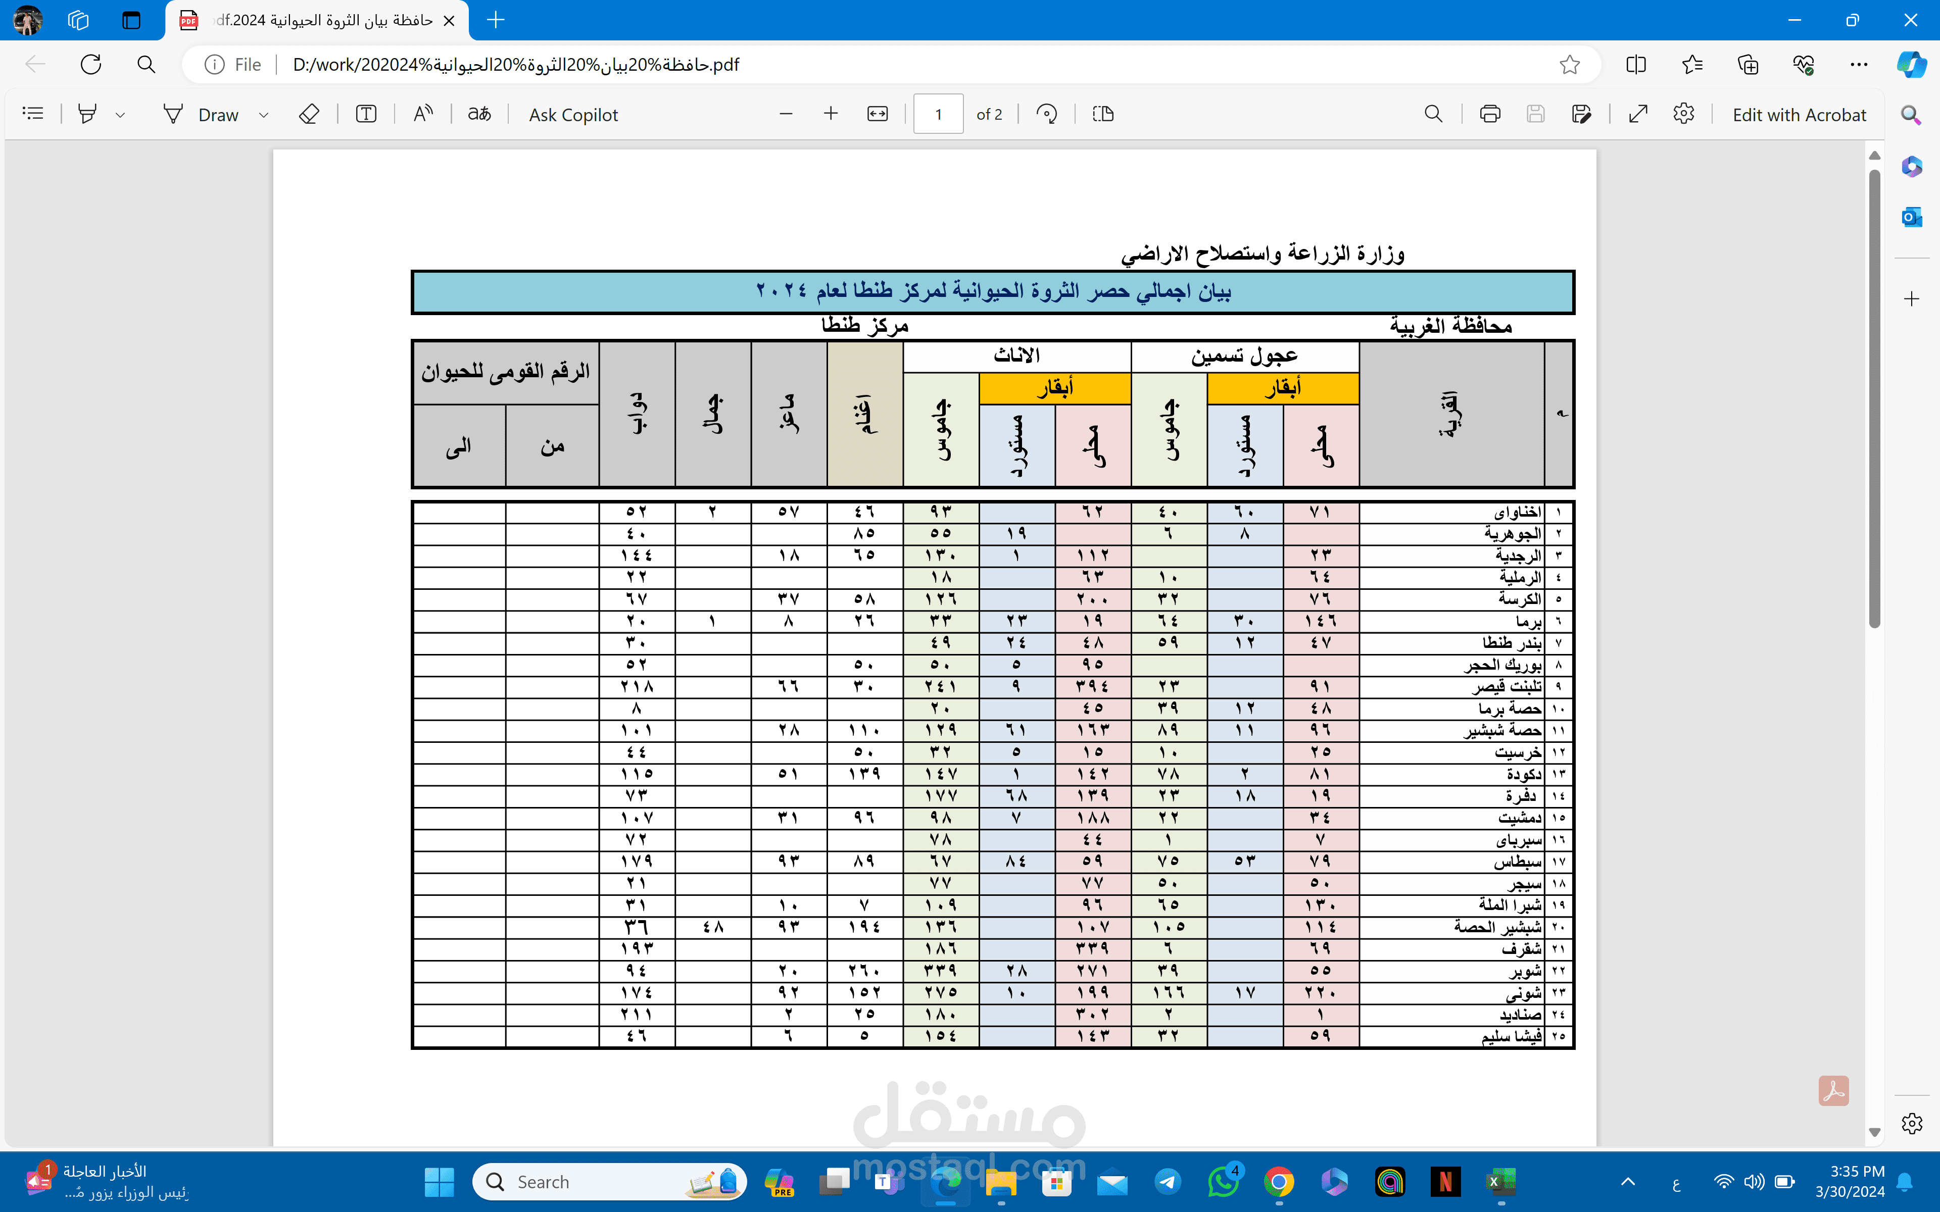1940x1212 pixels.
Task: Open Telegram from taskbar
Action: 1168,1182
